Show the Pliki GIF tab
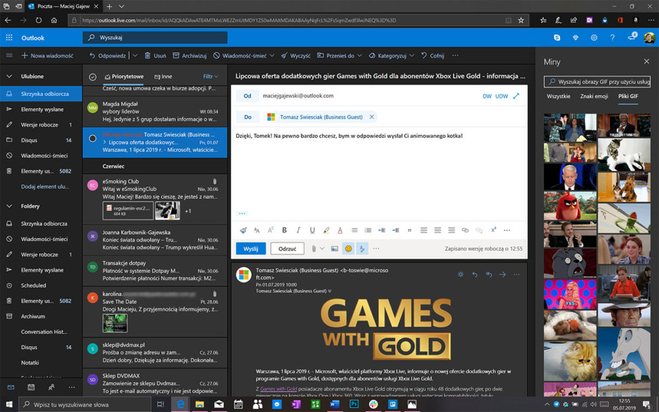This screenshot has height=412, width=659. click(628, 96)
